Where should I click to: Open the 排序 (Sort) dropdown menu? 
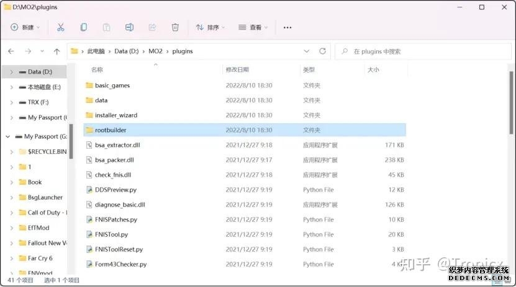[210, 27]
